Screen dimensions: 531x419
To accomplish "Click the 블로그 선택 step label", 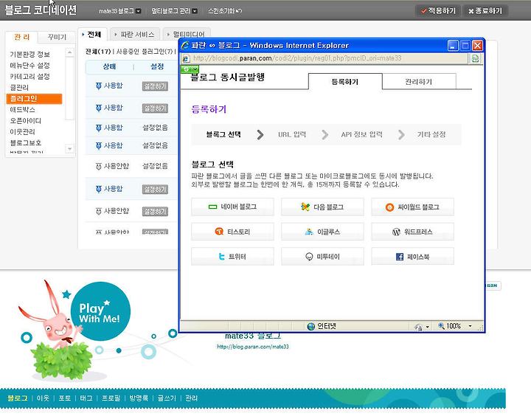I will point(223,134).
